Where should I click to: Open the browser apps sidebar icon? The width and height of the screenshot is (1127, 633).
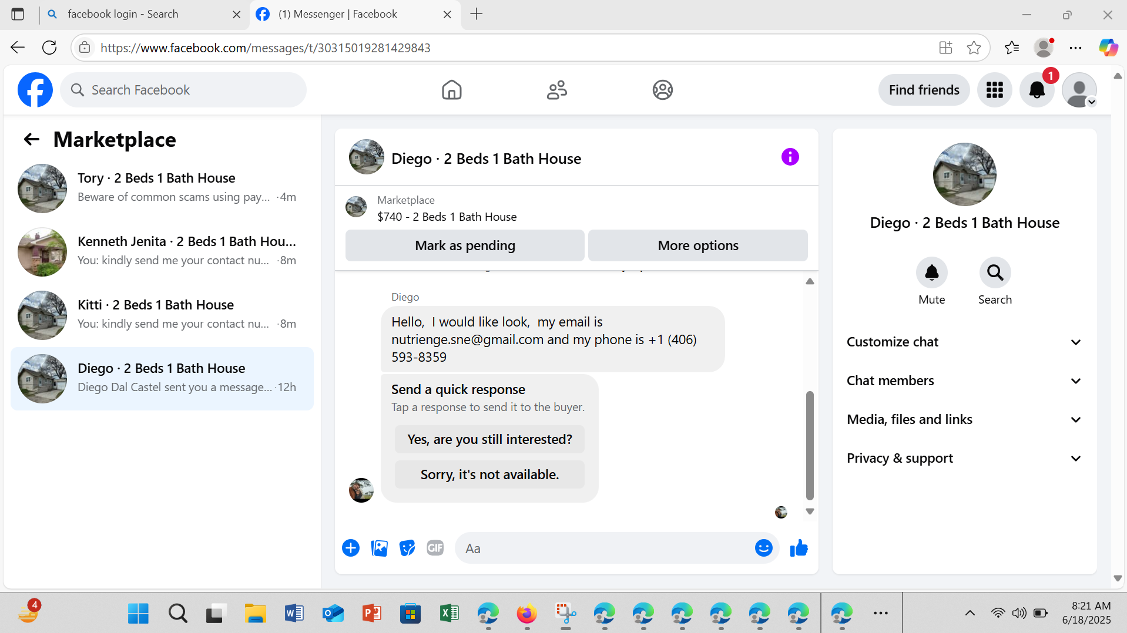(945, 48)
